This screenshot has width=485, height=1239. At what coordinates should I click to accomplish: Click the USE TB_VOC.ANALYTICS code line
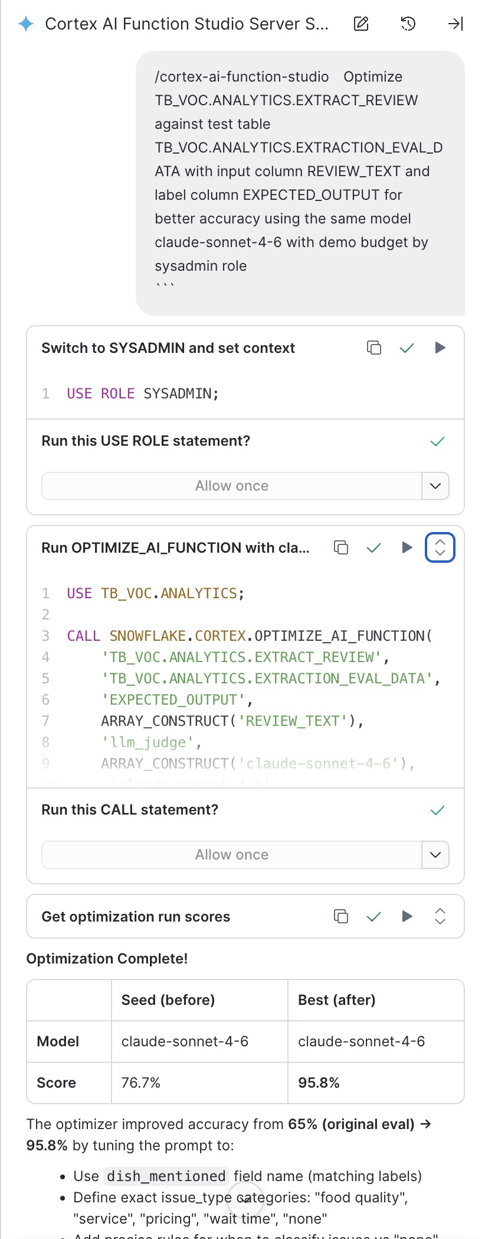coord(156,593)
